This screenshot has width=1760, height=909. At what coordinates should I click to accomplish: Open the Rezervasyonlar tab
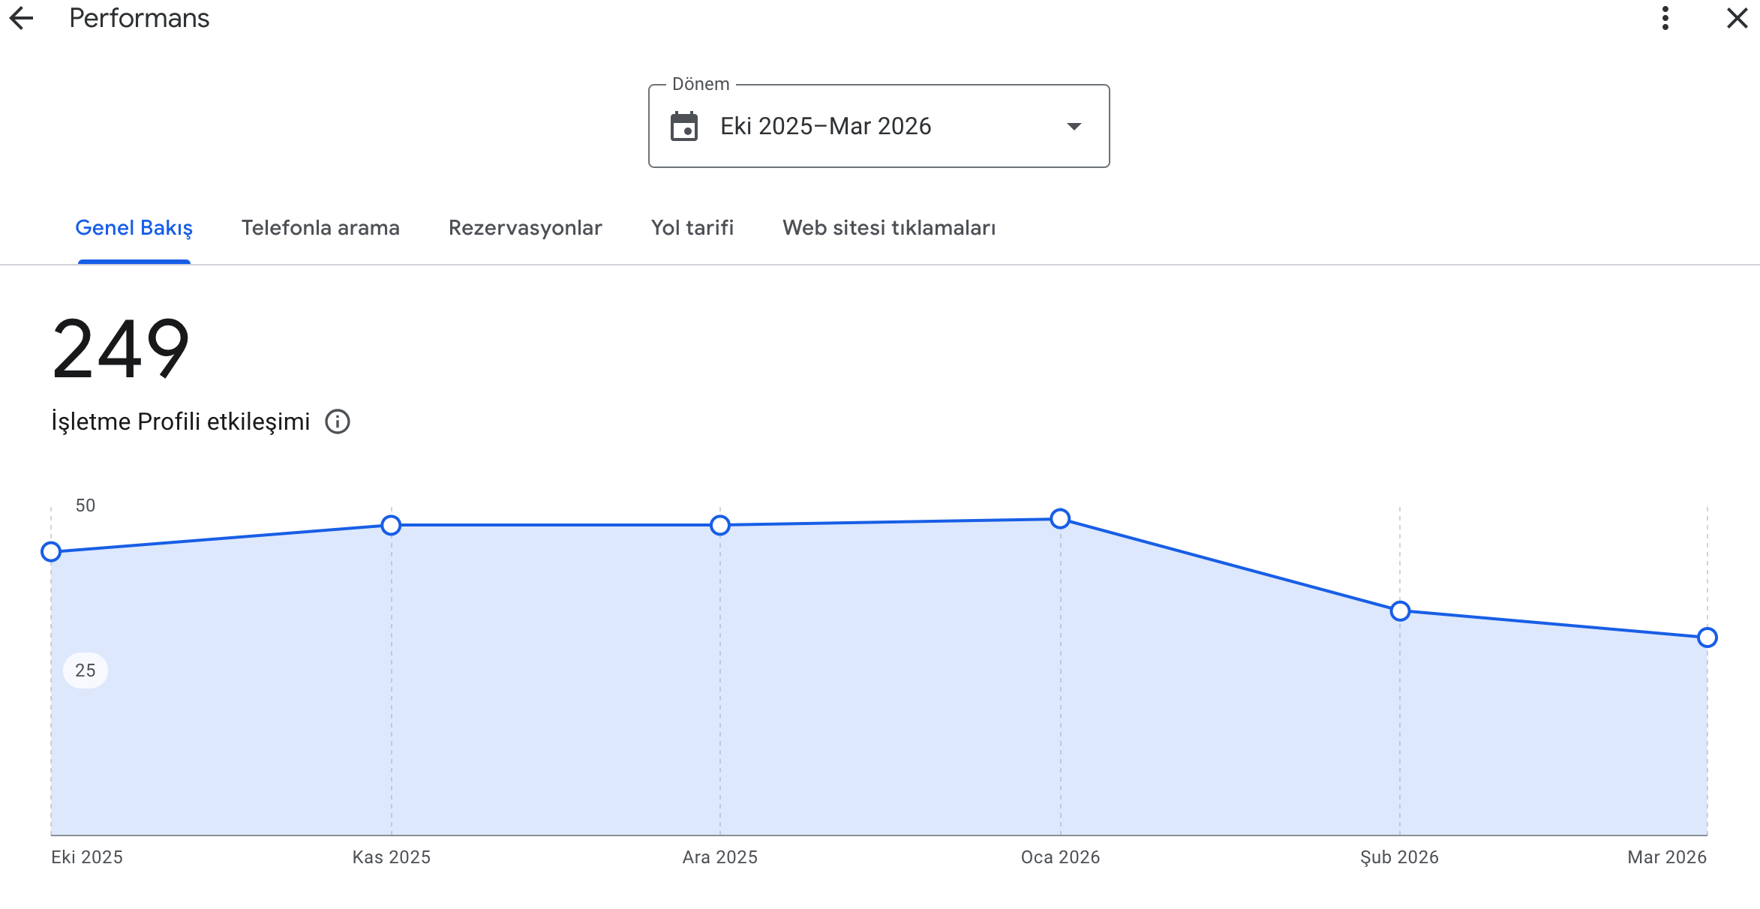click(525, 228)
